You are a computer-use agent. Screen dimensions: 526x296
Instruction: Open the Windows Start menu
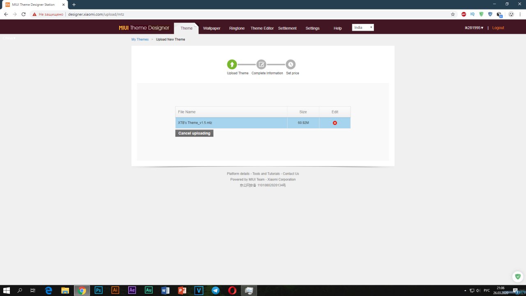click(7, 290)
